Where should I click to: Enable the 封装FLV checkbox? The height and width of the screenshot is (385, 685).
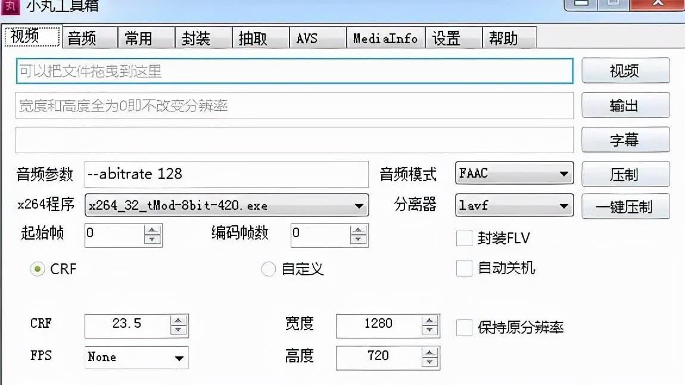pyautogui.click(x=464, y=238)
